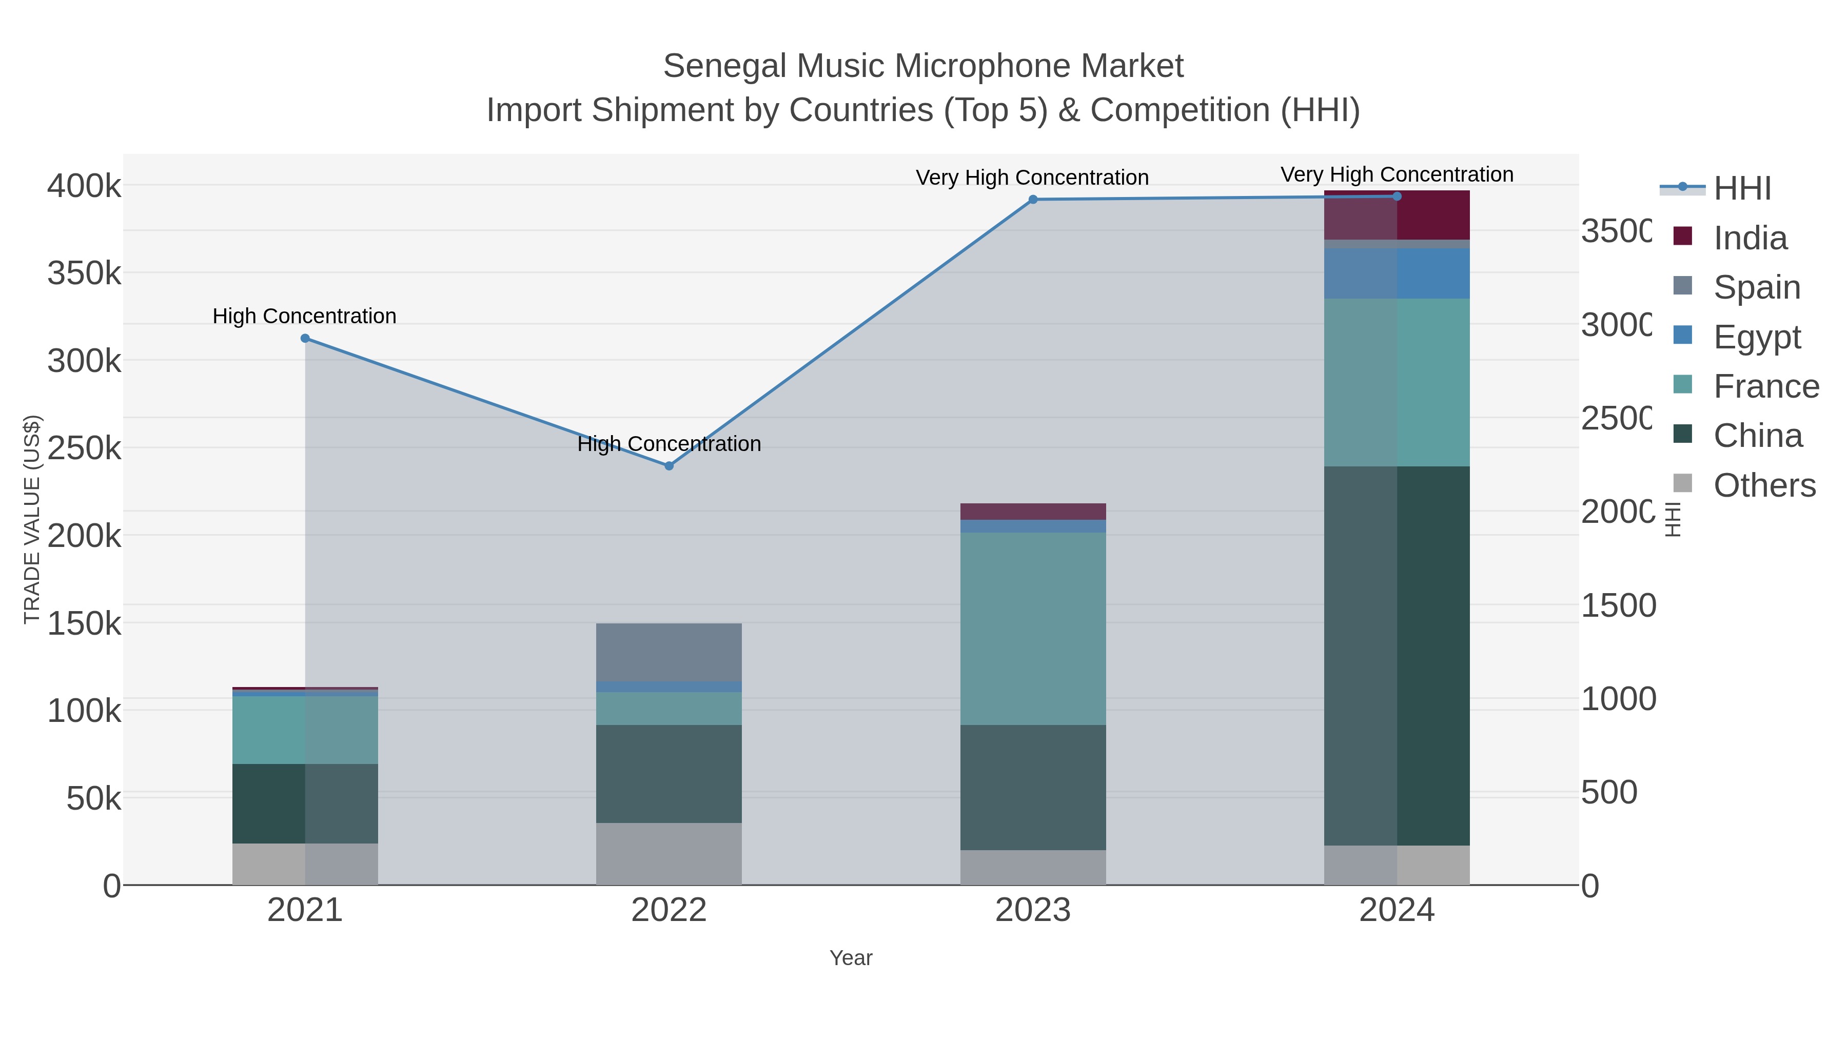Image resolution: width=1847 pixels, height=1039 pixels.
Task: Click the 2024 Spain bar segment
Action: click(x=1397, y=245)
